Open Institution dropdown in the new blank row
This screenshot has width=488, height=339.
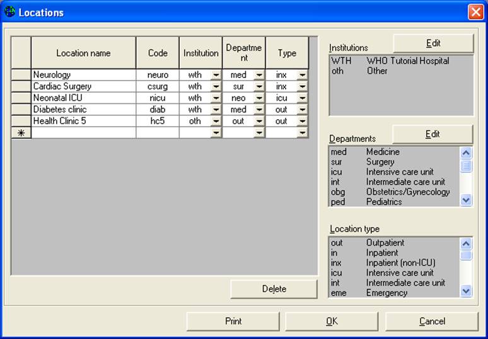216,133
